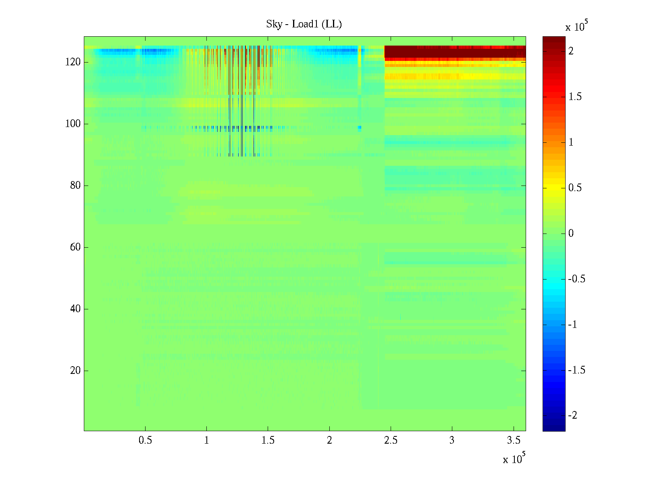The height and width of the screenshot is (484, 645).
Task: Click the plot title 'Sky - Load1 (LL)'
Action: [x=304, y=24]
